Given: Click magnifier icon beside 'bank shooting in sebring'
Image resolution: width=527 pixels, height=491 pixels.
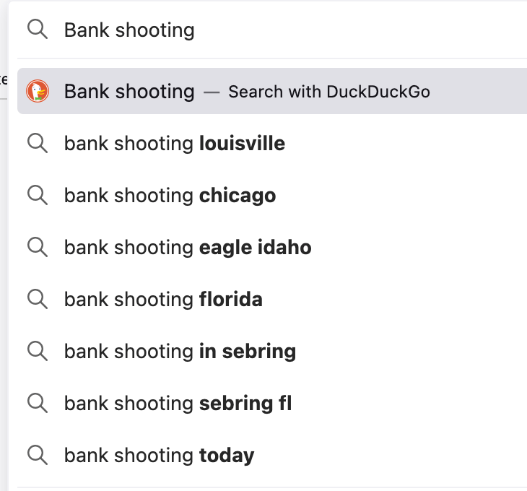Looking at the screenshot, I should (x=38, y=352).
